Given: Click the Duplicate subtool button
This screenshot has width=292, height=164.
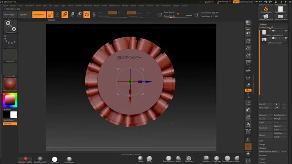Looking at the screenshot, I should (266, 128).
